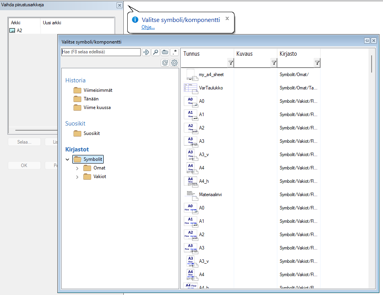Click the magnifying glass search icon
The height and width of the screenshot is (295, 383).
tap(156, 52)
